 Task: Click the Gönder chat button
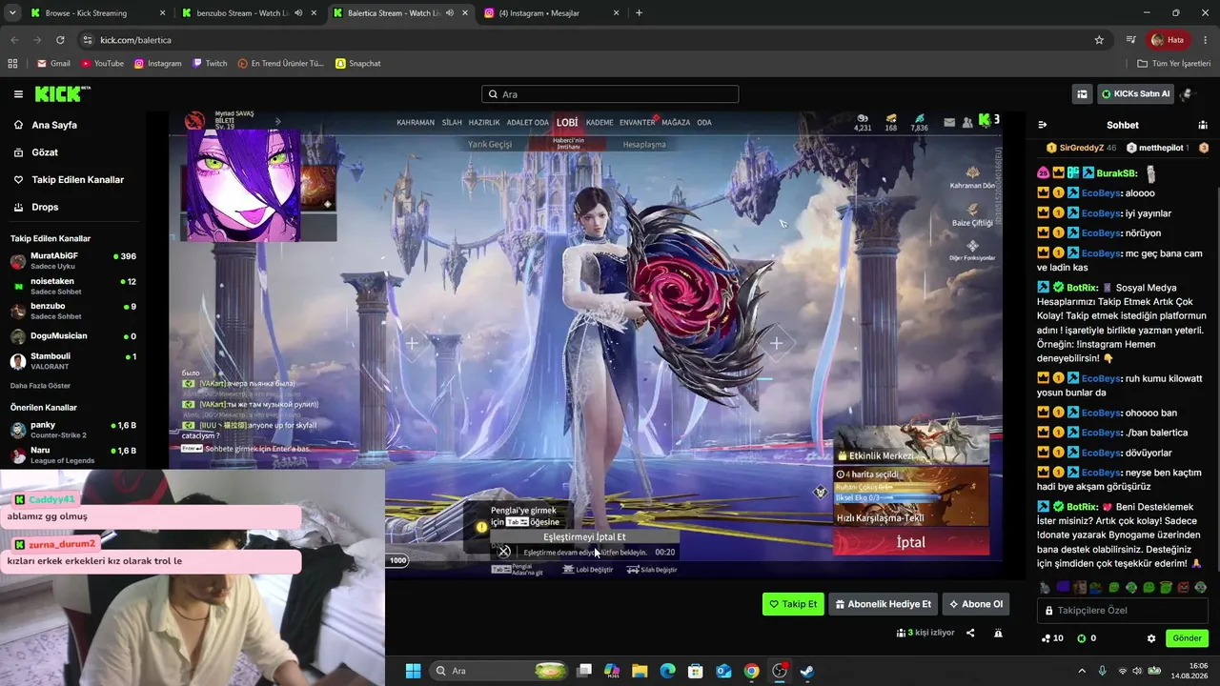pos(1187,638)
